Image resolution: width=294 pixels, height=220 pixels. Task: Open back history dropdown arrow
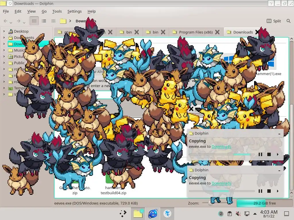[11, 23]
